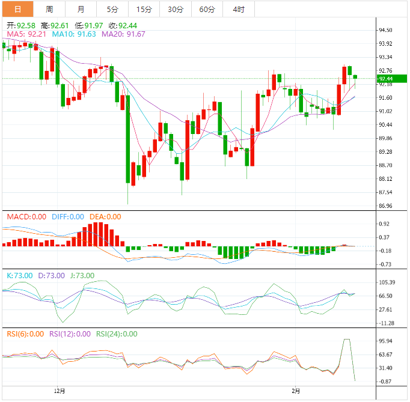Click the current price tag 92.44
410x402 pixels.
[x=385, y=79]
